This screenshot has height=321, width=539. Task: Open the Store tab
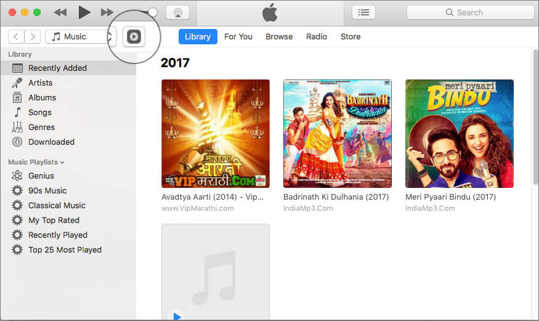coord(351,37)
